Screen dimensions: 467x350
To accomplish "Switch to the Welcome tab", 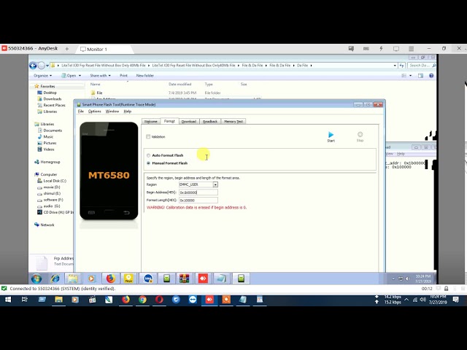I will pyautogui.click(x=151, y=122).
